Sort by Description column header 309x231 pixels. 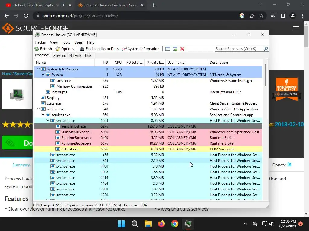click(235, 63)
